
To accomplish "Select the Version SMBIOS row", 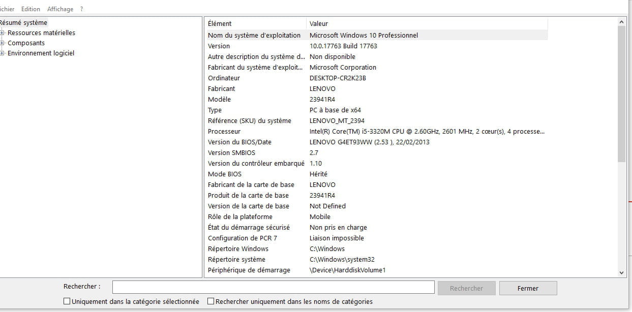I will [x=376, y=152].
